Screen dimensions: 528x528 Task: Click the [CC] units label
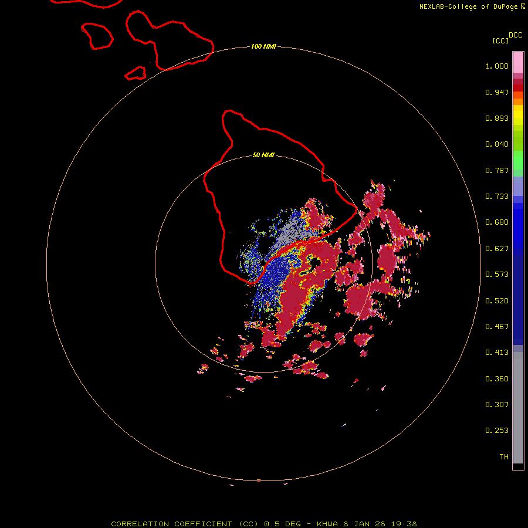click(500, 40)
